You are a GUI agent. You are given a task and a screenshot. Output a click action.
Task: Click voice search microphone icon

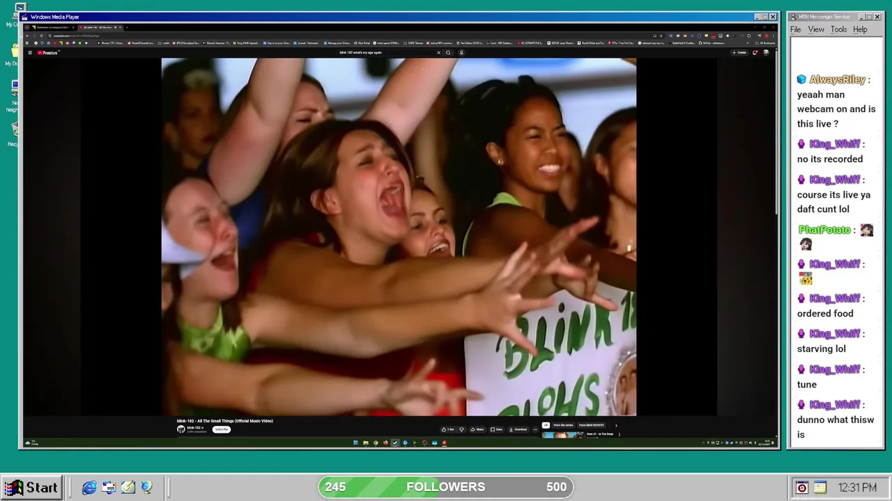click(461, 52)
